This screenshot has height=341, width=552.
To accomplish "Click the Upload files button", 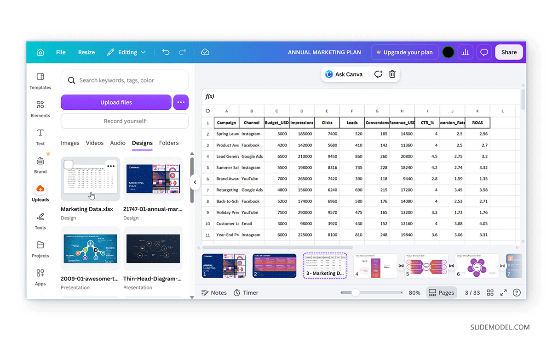I will (x=116, y=102).
